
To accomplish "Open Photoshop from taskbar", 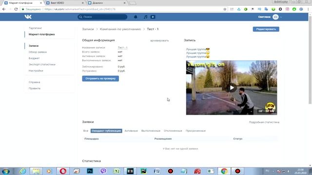I will pos(90,171).
